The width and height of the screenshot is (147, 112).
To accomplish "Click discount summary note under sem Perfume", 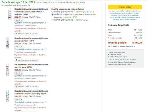I will [x=30, y=83].
